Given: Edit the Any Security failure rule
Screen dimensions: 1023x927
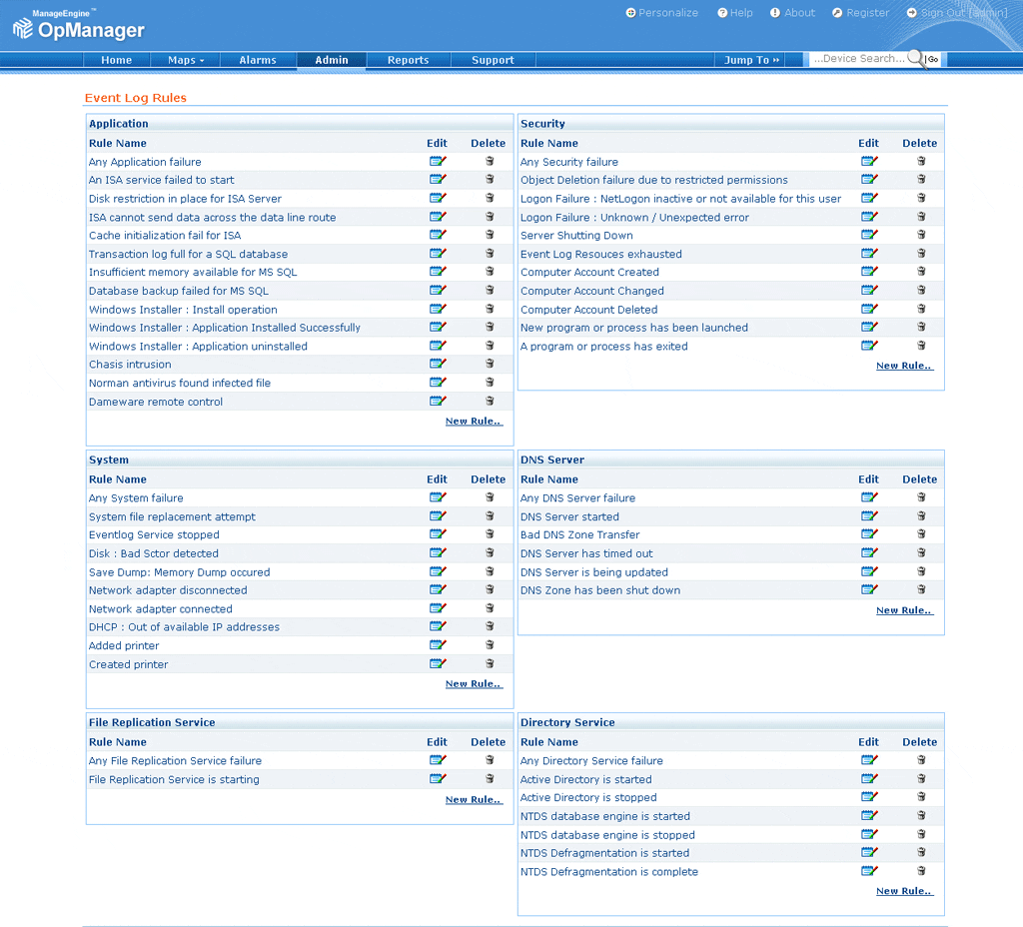Looking at the screenshot, I should pos(870,161).
